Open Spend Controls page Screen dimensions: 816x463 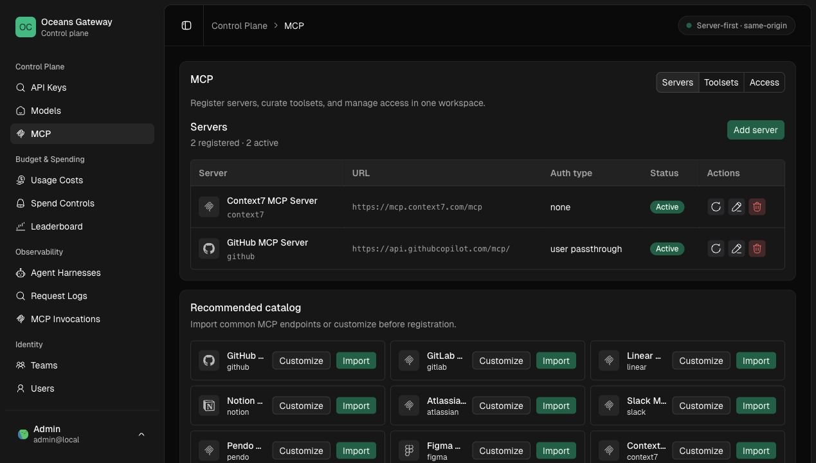[x=82, y=203]
